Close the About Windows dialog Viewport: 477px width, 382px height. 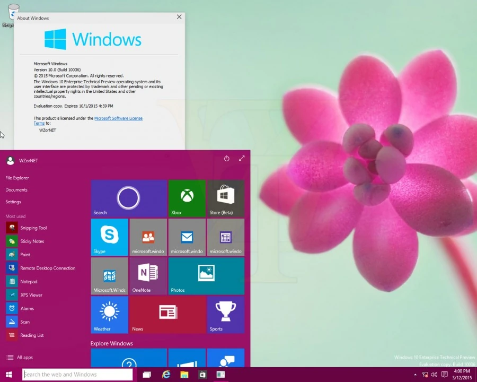(x=179, y=17)
